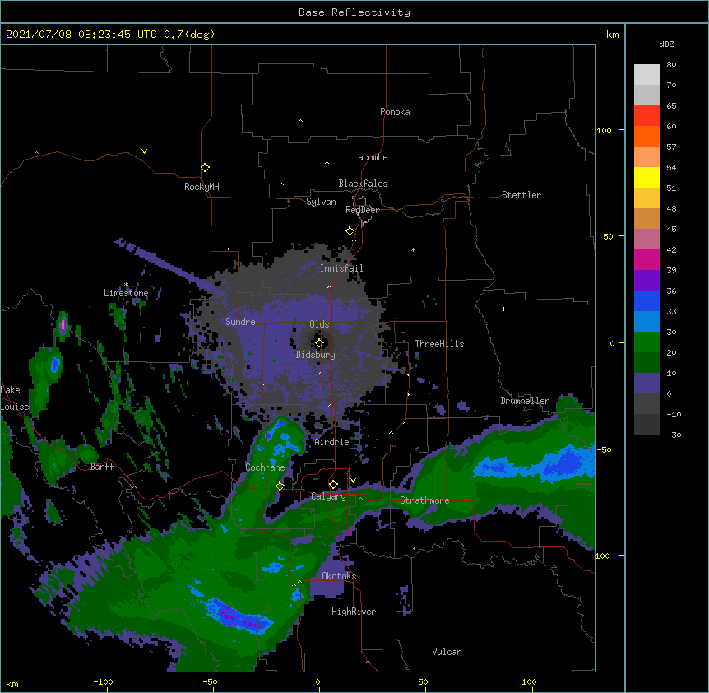Image resolution: width=709 pixels, height=693 pixels.
Task: Select the yellow V marker north of Limestone
Action: tap(144, 151)
